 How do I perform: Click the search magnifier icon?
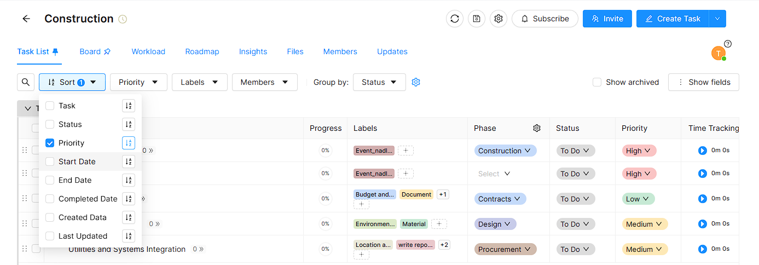pos(26,82)
